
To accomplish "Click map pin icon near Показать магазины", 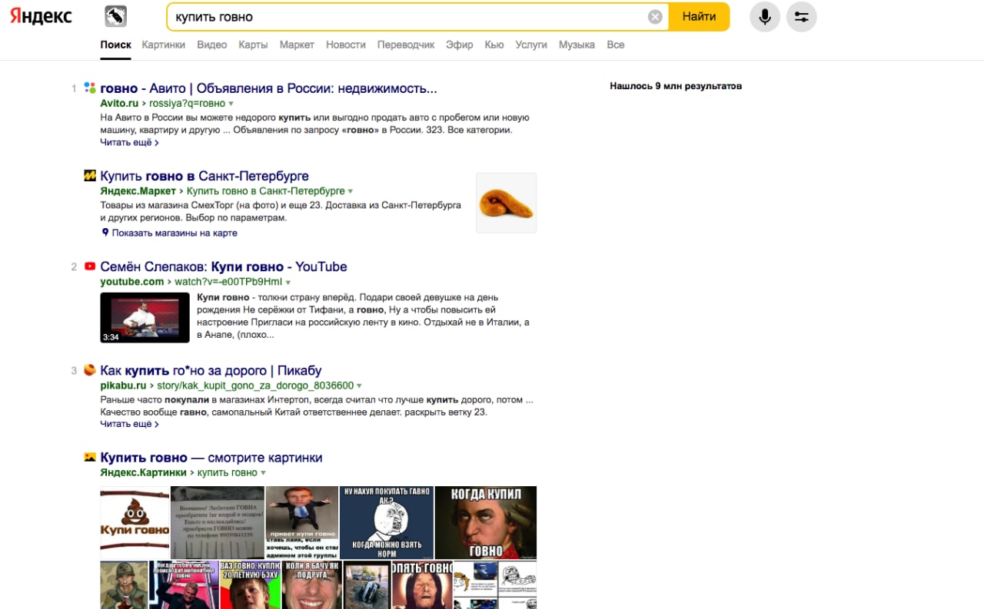I will (105, 233).
